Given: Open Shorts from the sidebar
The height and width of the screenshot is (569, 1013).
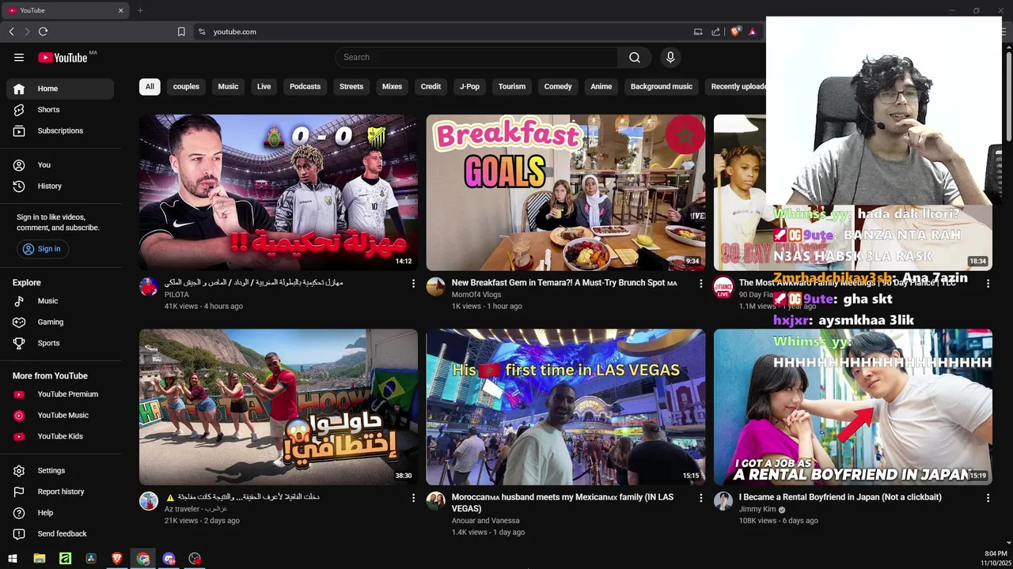Looking at the screenshot, I should pyautogui.click(x=60, y=110).
